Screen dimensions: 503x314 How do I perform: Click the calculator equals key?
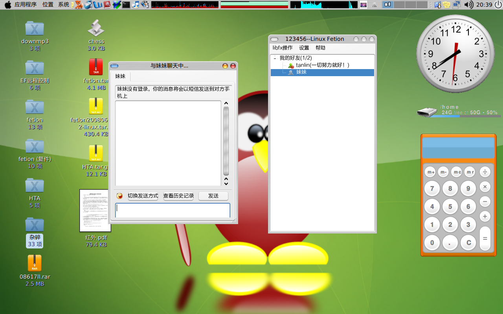tap(485, 238)
